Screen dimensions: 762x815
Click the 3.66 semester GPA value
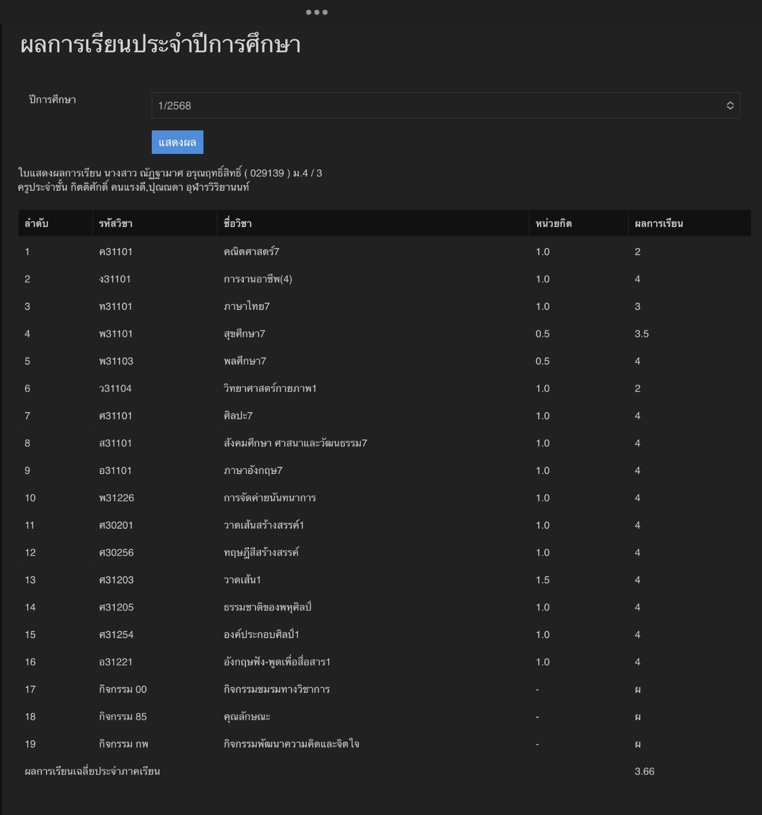click(x=644, y=772)
